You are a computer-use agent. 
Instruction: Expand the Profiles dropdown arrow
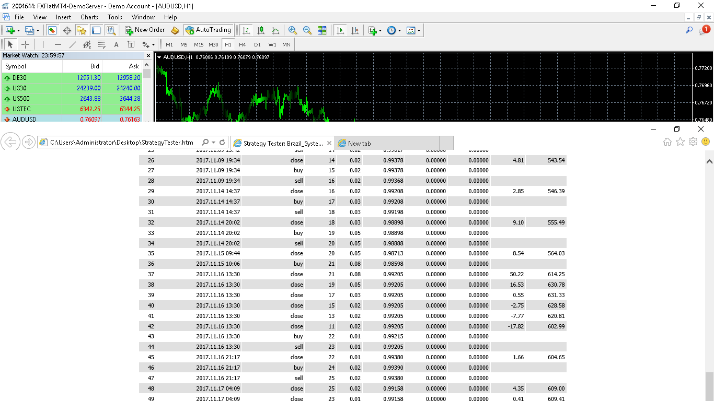(38, 30)
